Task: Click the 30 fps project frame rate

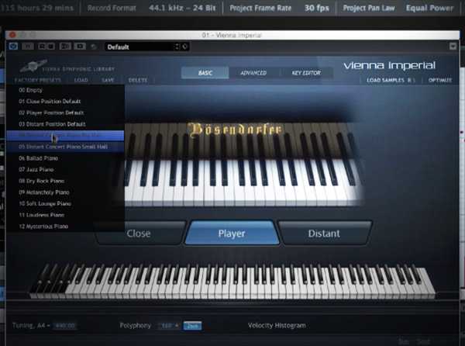Action: [317, 8]
